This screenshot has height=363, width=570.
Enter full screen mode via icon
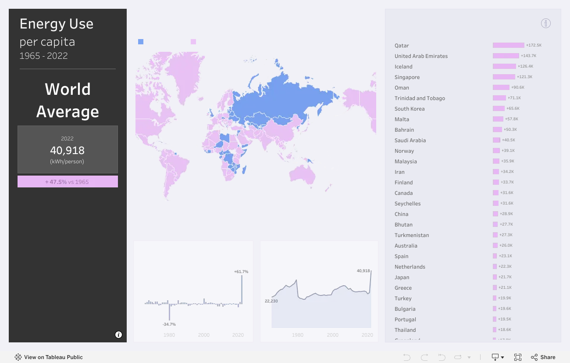(x=517, y=357)
